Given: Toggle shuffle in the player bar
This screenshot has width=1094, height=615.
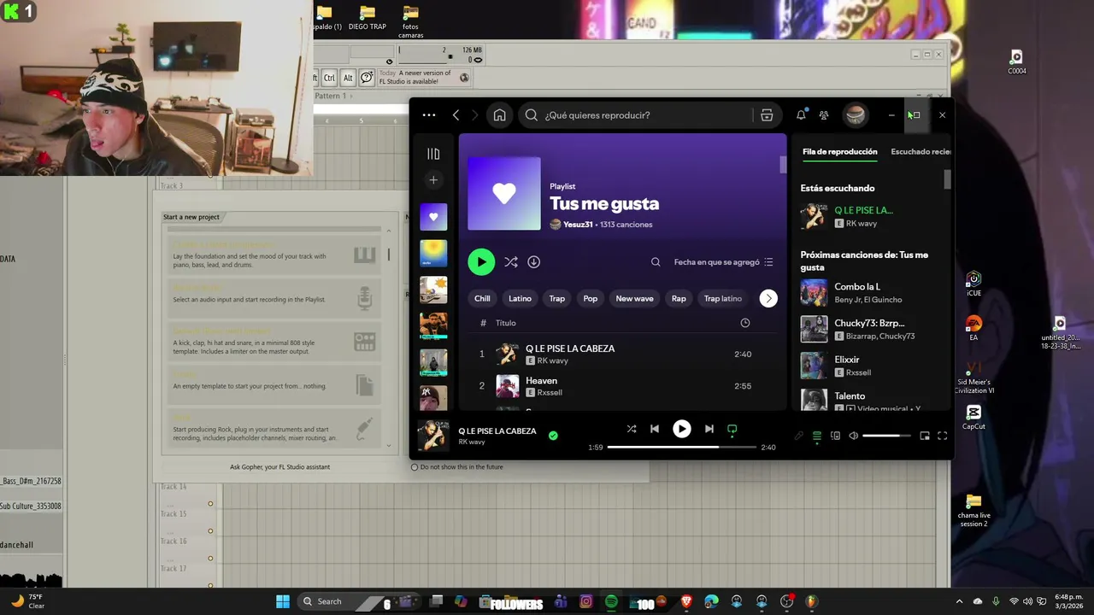Looking at the screenshot, I should (631, 429).
